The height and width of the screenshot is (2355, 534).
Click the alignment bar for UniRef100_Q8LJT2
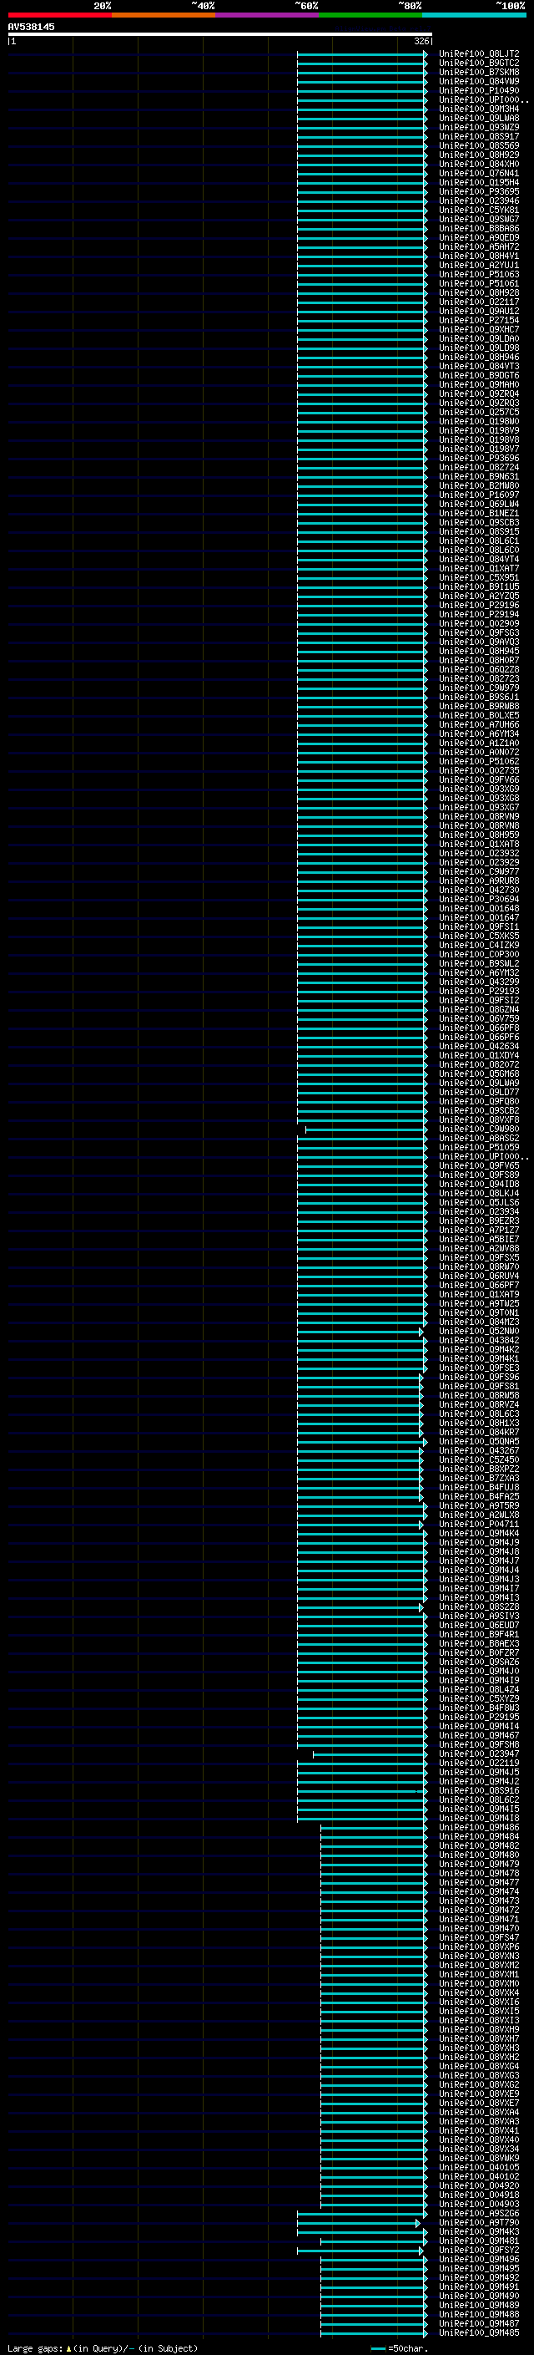click(361, 54)
